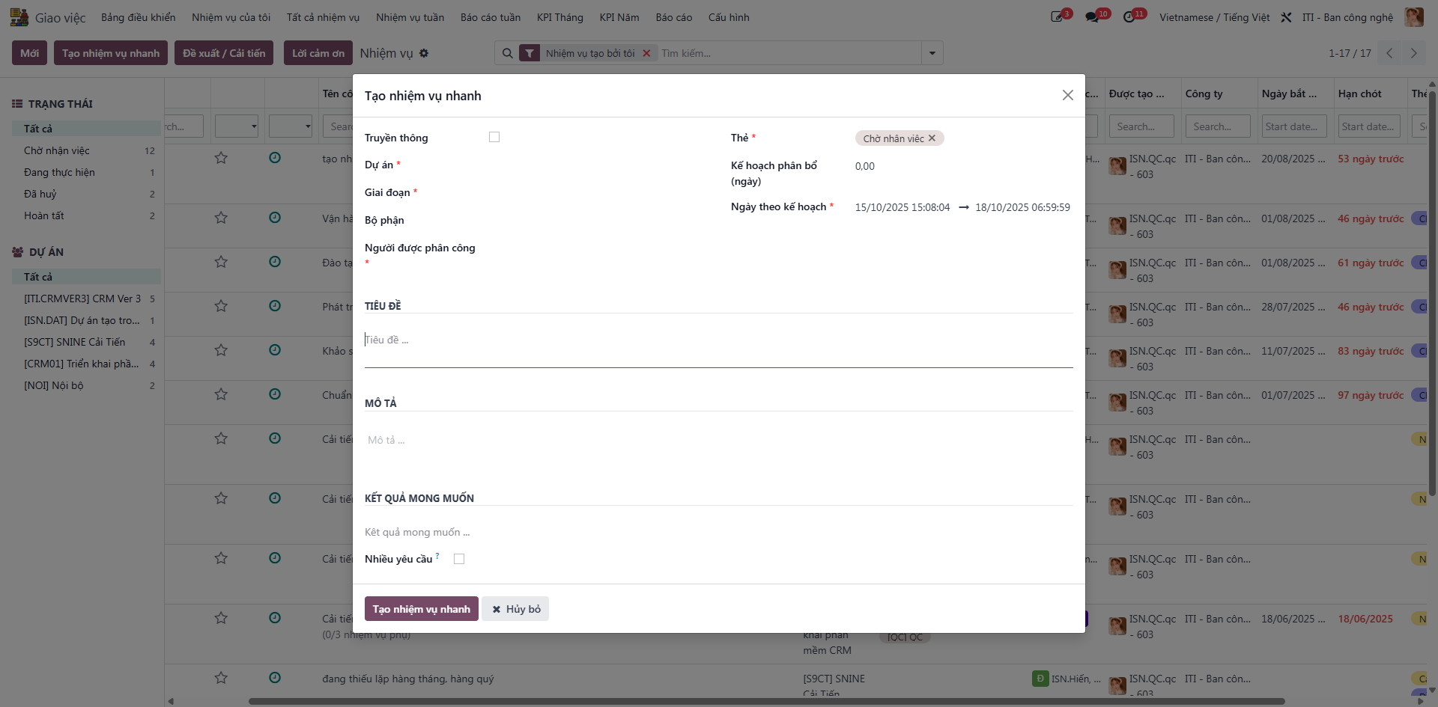Go to next page of records

pos(1414,53)
